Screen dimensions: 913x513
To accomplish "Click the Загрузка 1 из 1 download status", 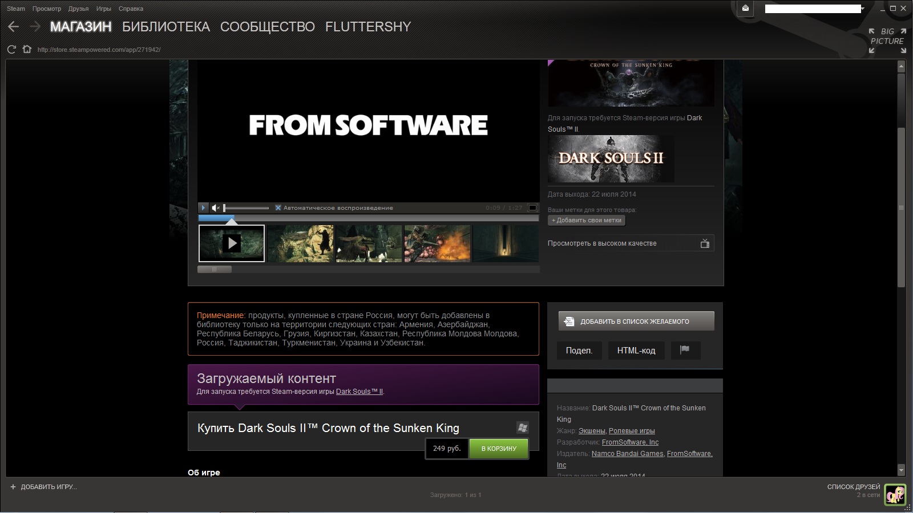I will pyautogui.click(x=455, y=495).
